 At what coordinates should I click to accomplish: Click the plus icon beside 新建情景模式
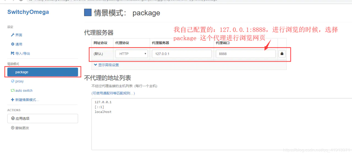click(12, 100)
